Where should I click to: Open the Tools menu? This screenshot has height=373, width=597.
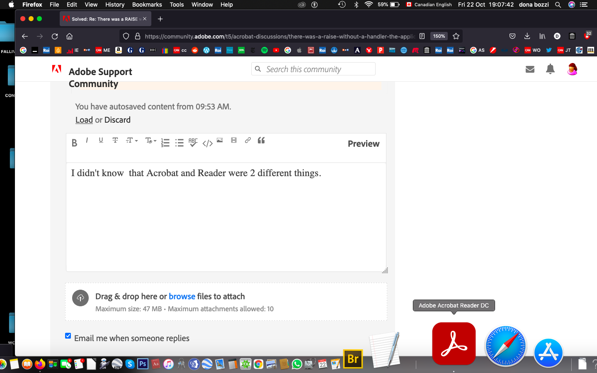click(177, 5)
